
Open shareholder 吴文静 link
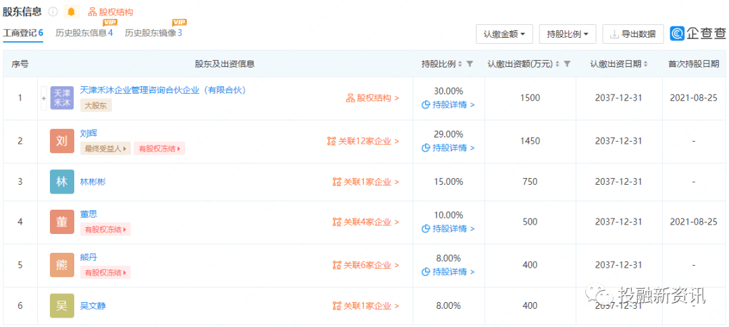point(93,305)
